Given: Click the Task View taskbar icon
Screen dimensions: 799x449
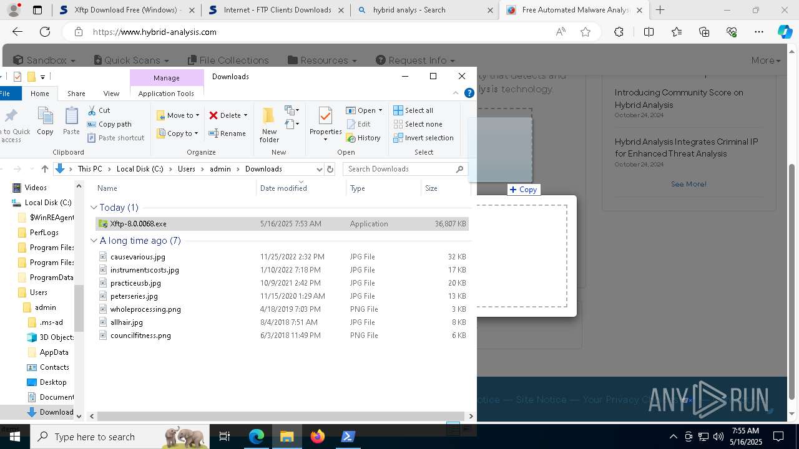Looking at the screenshot, I should click(x=225, y=437).
